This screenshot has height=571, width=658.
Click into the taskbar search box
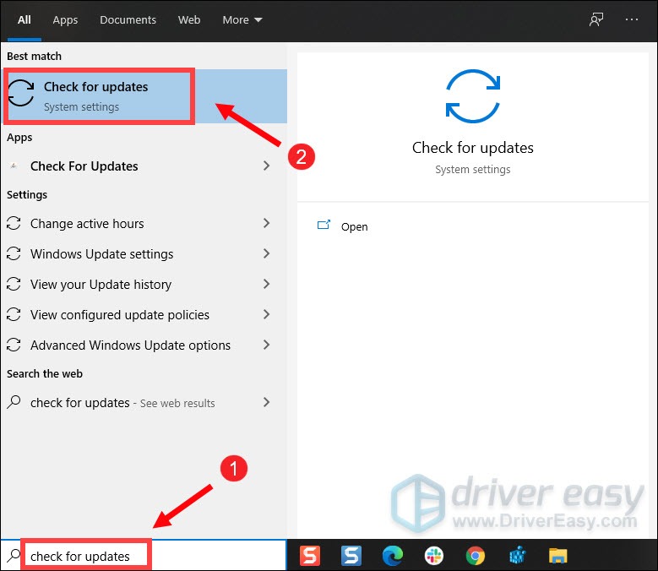pos(144,556)
